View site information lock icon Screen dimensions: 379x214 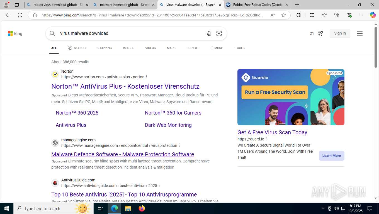35,15
